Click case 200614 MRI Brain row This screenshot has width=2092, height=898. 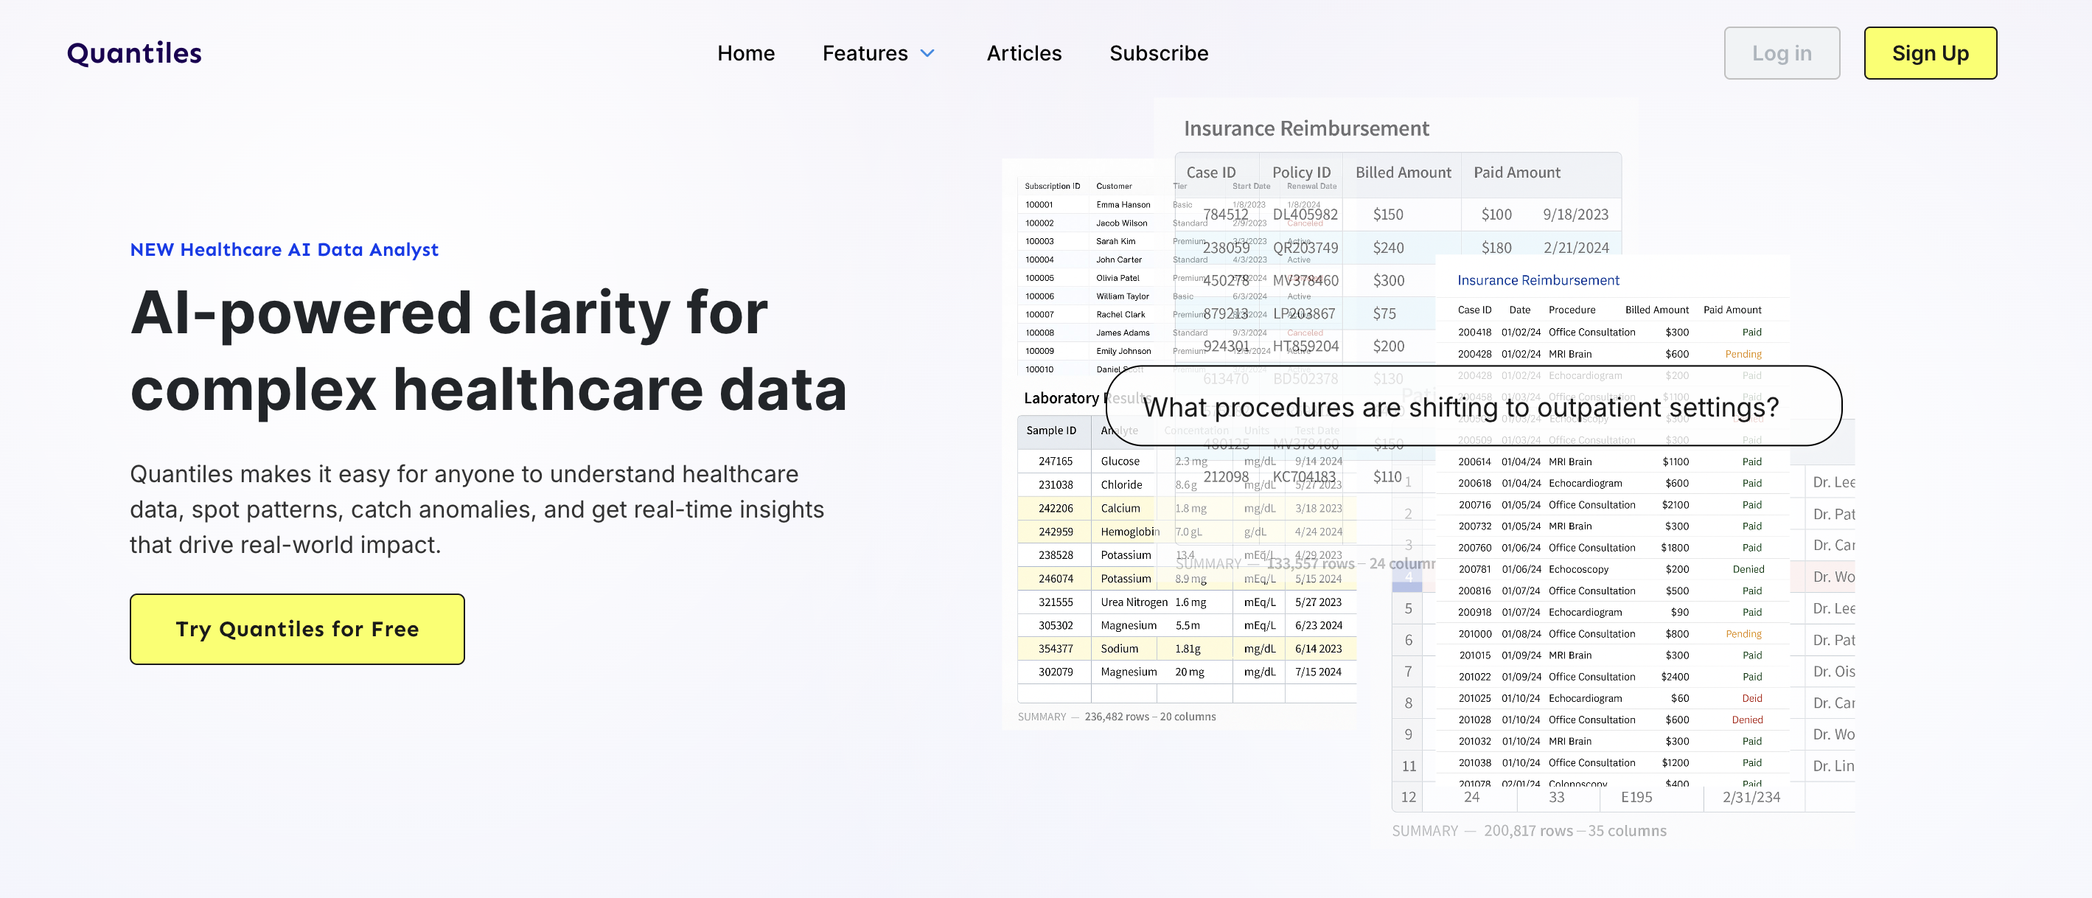1612,462
